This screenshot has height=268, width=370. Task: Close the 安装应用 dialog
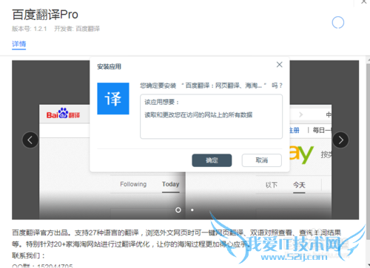(279, 65)
